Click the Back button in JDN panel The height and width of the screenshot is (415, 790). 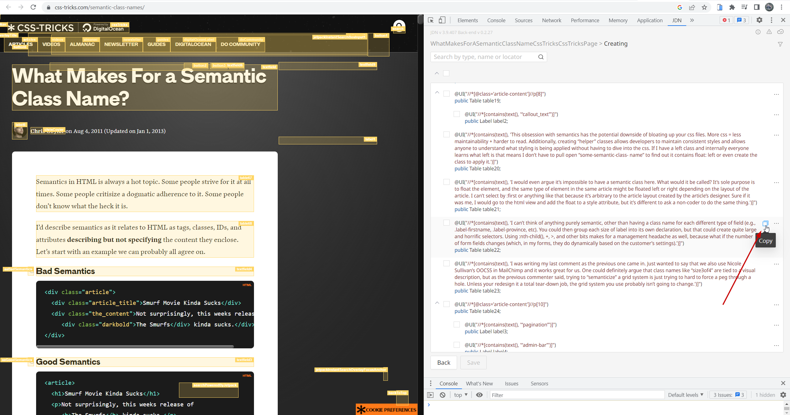[444, 363]
